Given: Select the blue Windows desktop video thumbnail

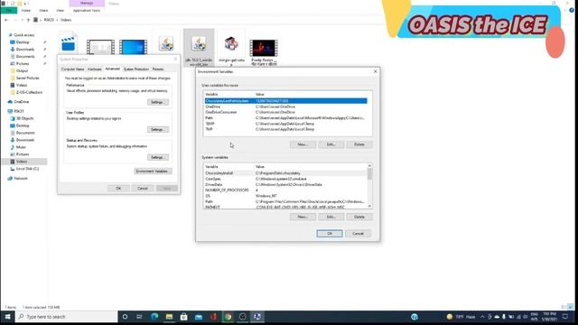Looking at the screenshot, I should point(133,47).
